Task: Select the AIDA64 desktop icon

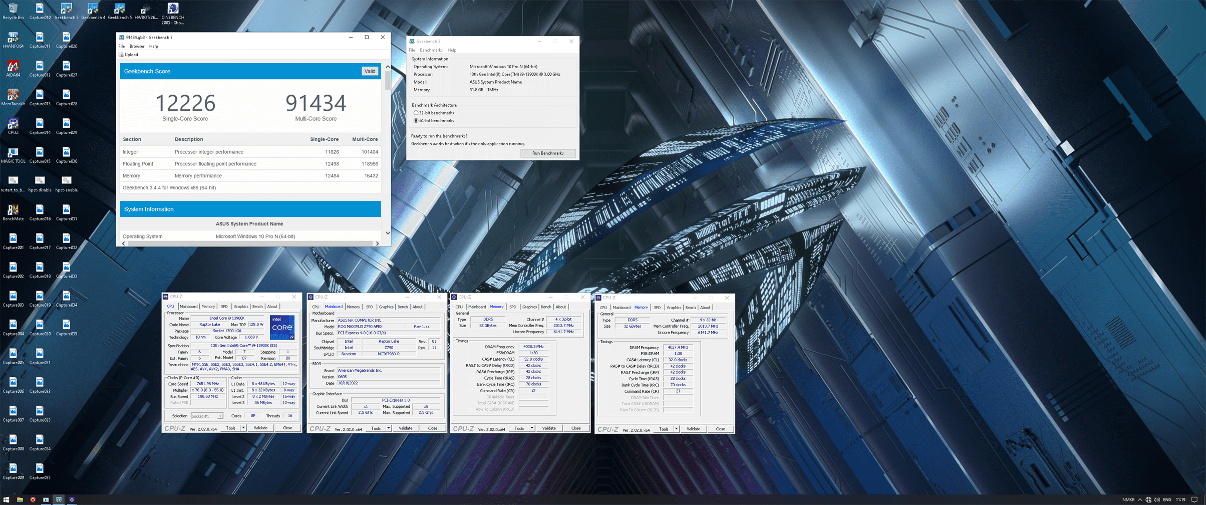Action: (x=13, y=69)
